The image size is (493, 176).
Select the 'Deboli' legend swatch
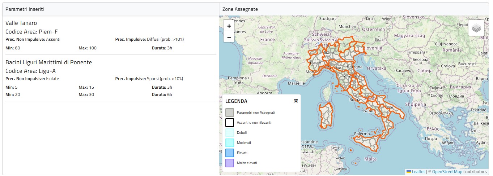[x=230, y=133]
